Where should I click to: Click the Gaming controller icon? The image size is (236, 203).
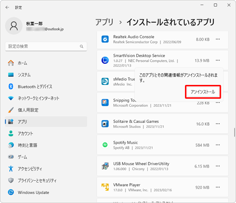click(11, 157)
